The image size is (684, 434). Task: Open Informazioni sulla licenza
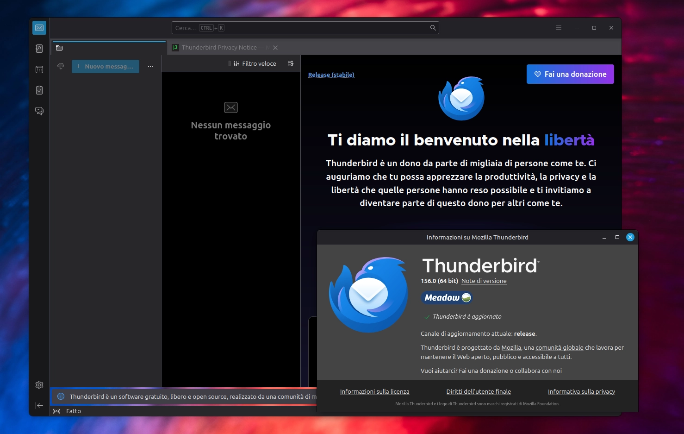point(375,391)
